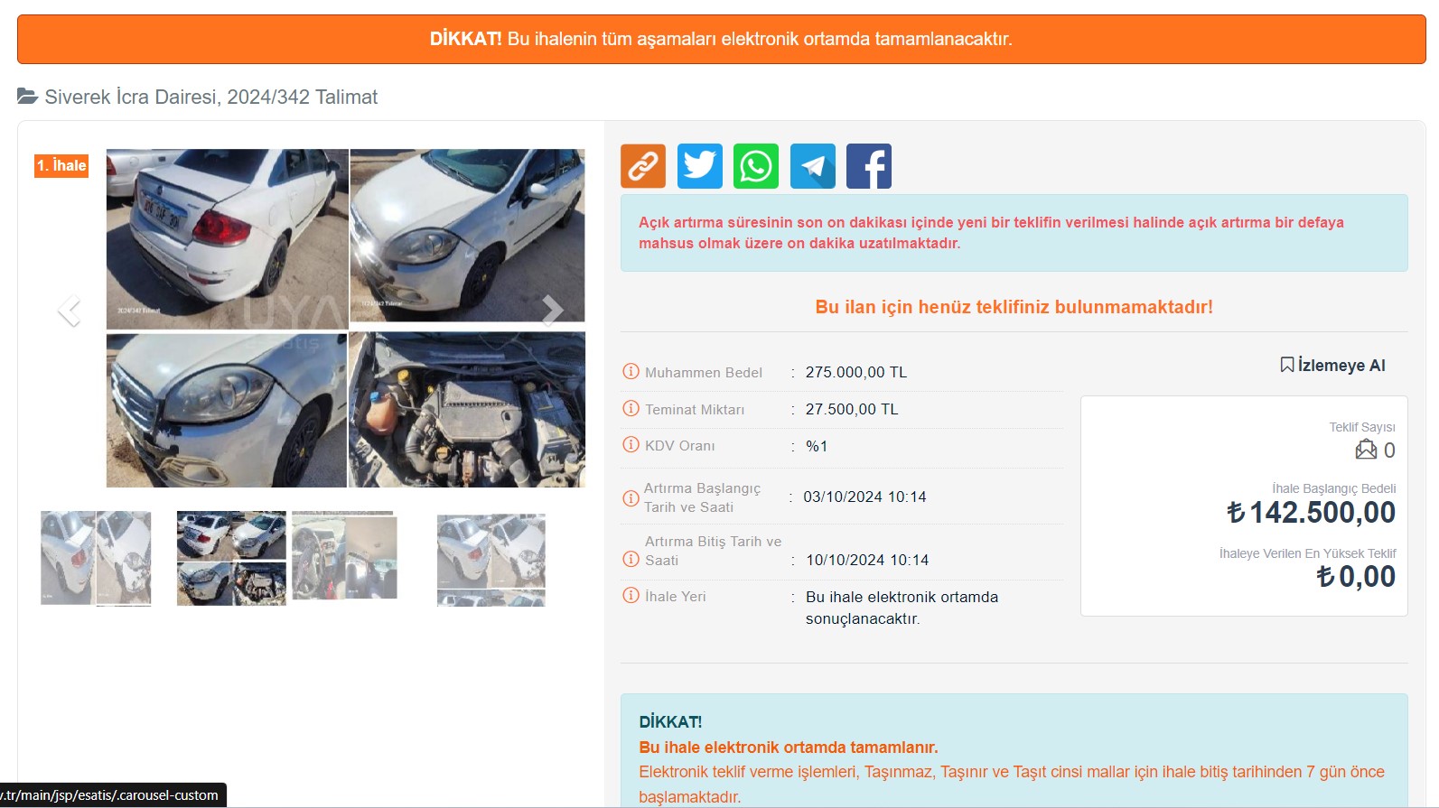This screenshot has height=808, width=1439.
Task: Advance to next carousel image
Action: coord(552,311)
